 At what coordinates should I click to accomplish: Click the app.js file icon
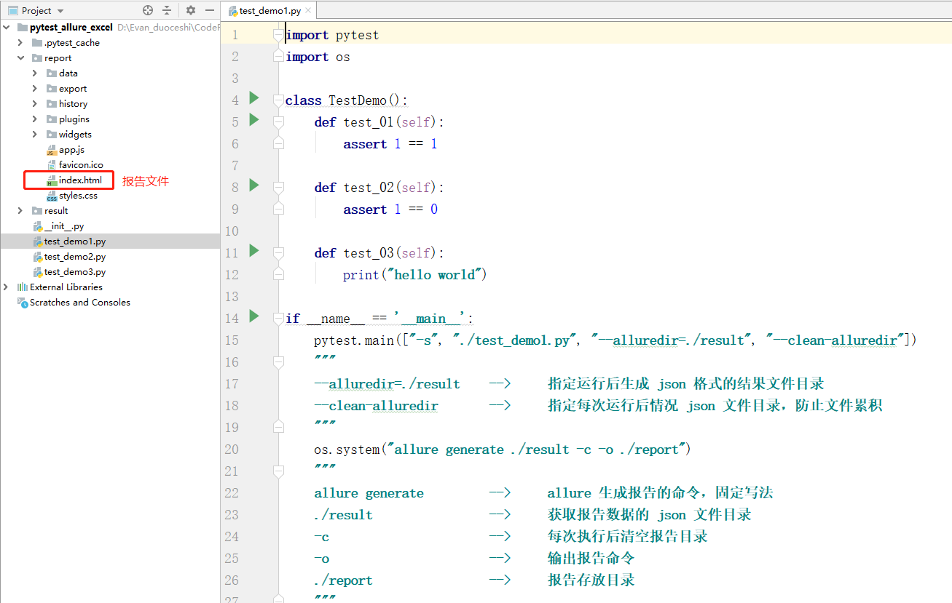[51, 150]
